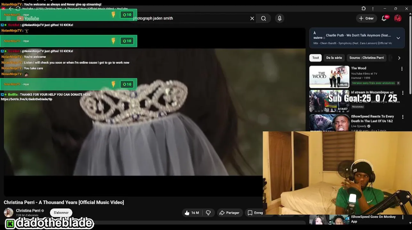The width and height of the screenshot is (412, 230).
Task: Click the 'Charlie Puth - We Don't Talk Anymore' next-up title
Action: 358,35
